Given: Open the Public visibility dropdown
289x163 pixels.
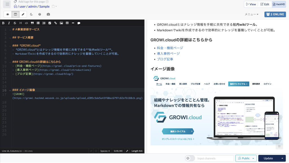Looking at the screenshot, I should tap(246, 158).
